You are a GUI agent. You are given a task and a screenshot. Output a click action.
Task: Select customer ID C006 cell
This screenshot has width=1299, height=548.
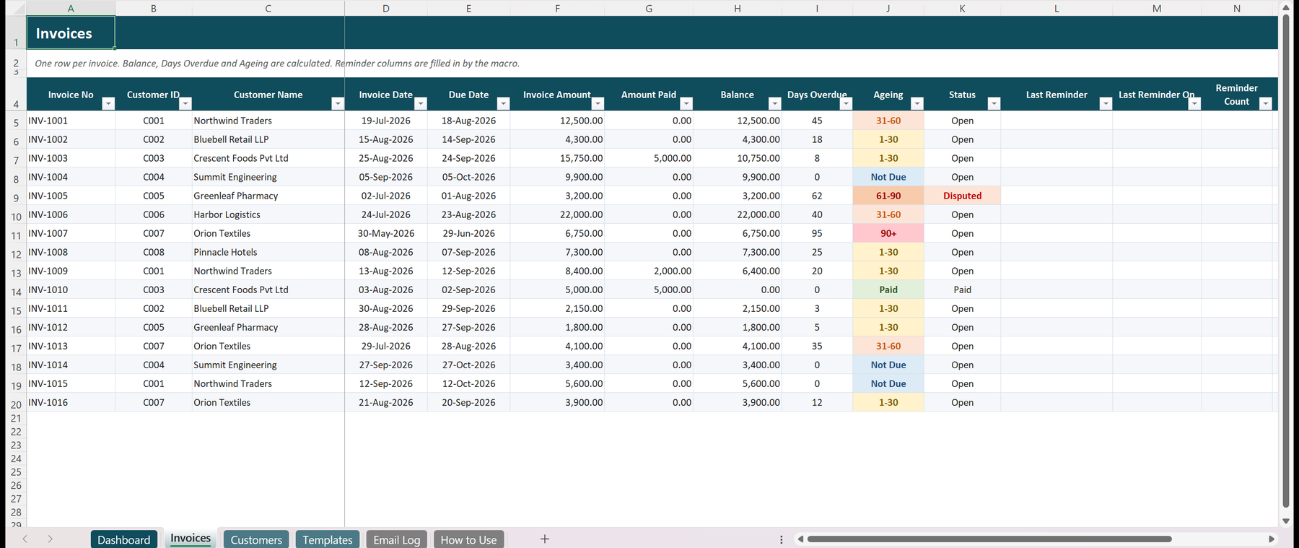click(154, 214)
